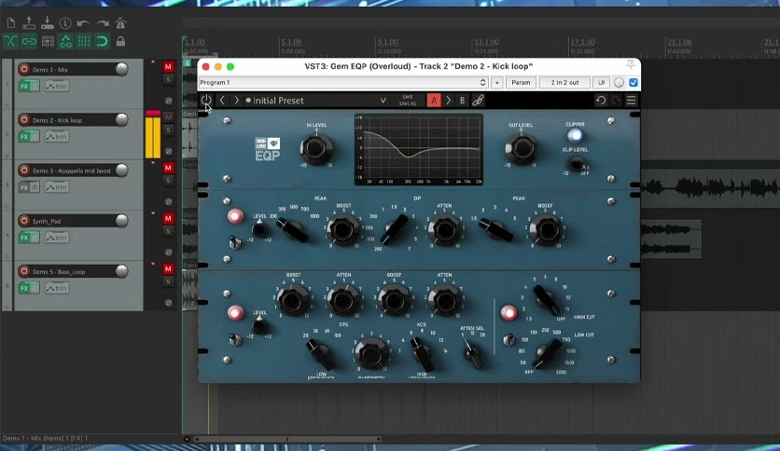Arm record on Demo 1 - Mix track

(24, 69)
